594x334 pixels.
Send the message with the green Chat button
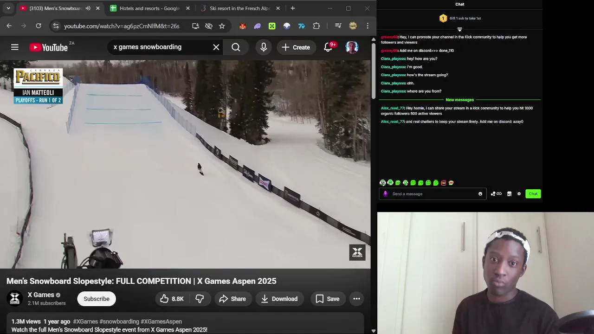533,194
